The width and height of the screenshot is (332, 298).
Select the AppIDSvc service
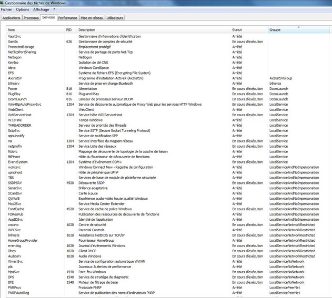pos(15,220)
